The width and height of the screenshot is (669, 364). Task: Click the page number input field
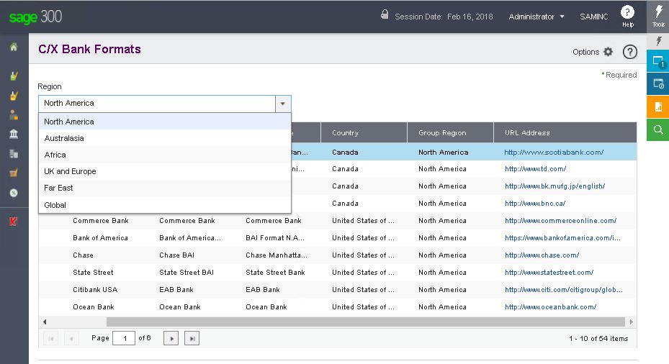click(124, 338)
